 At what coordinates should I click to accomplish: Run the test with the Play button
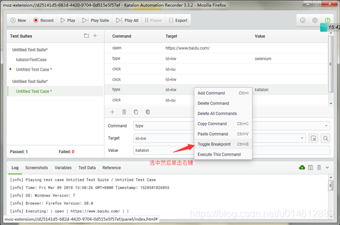click(68, 20)
